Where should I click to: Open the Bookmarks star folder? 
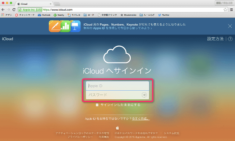click(129, 15)
